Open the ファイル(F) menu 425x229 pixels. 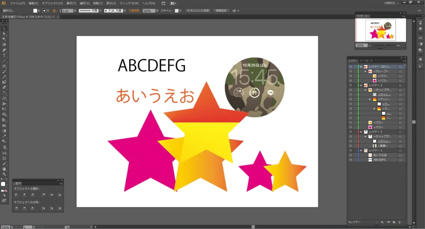click(17, 3)
